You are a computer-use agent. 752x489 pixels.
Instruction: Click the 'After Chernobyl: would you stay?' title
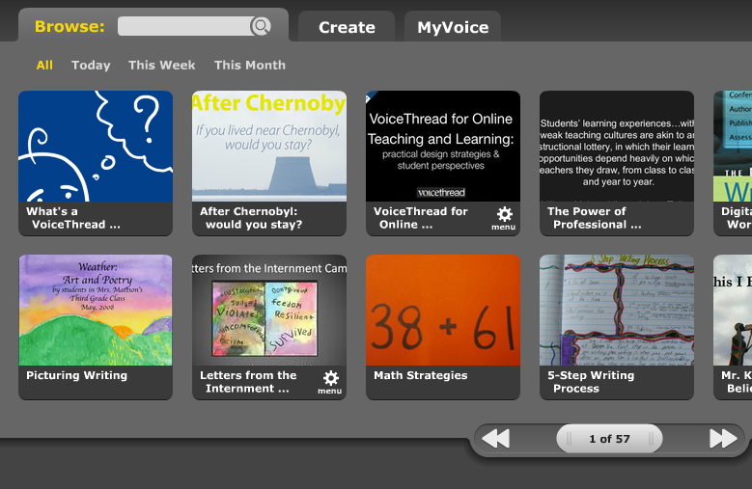[x=251, y=218]
